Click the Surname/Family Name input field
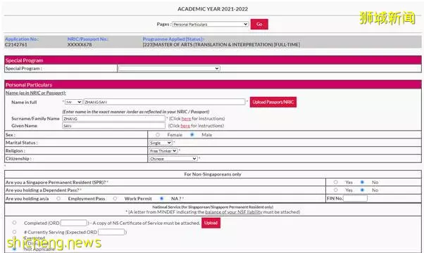Screen dimensions: 424x253 [x=113, y=119]
